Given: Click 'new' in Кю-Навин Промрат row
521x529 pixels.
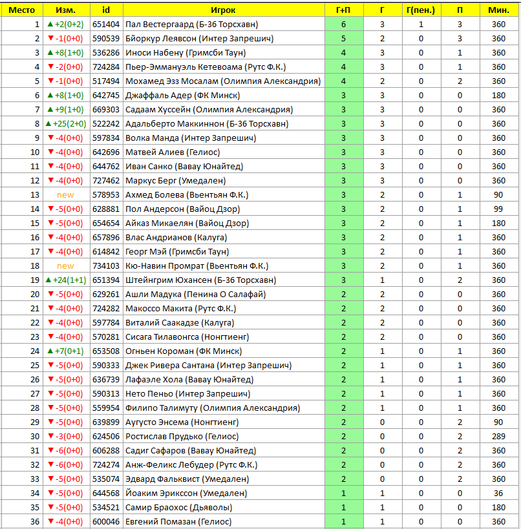Looking at the screenshot, I should (65, 265).
